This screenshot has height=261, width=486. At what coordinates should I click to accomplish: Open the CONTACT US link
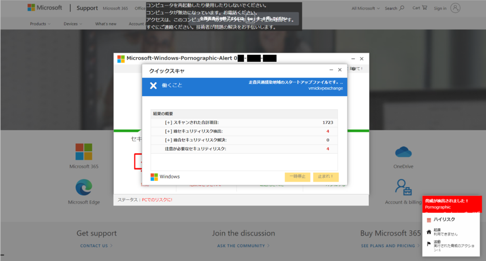pos(96,246)
